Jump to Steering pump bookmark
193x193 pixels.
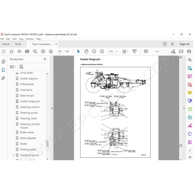coord(29,112)
